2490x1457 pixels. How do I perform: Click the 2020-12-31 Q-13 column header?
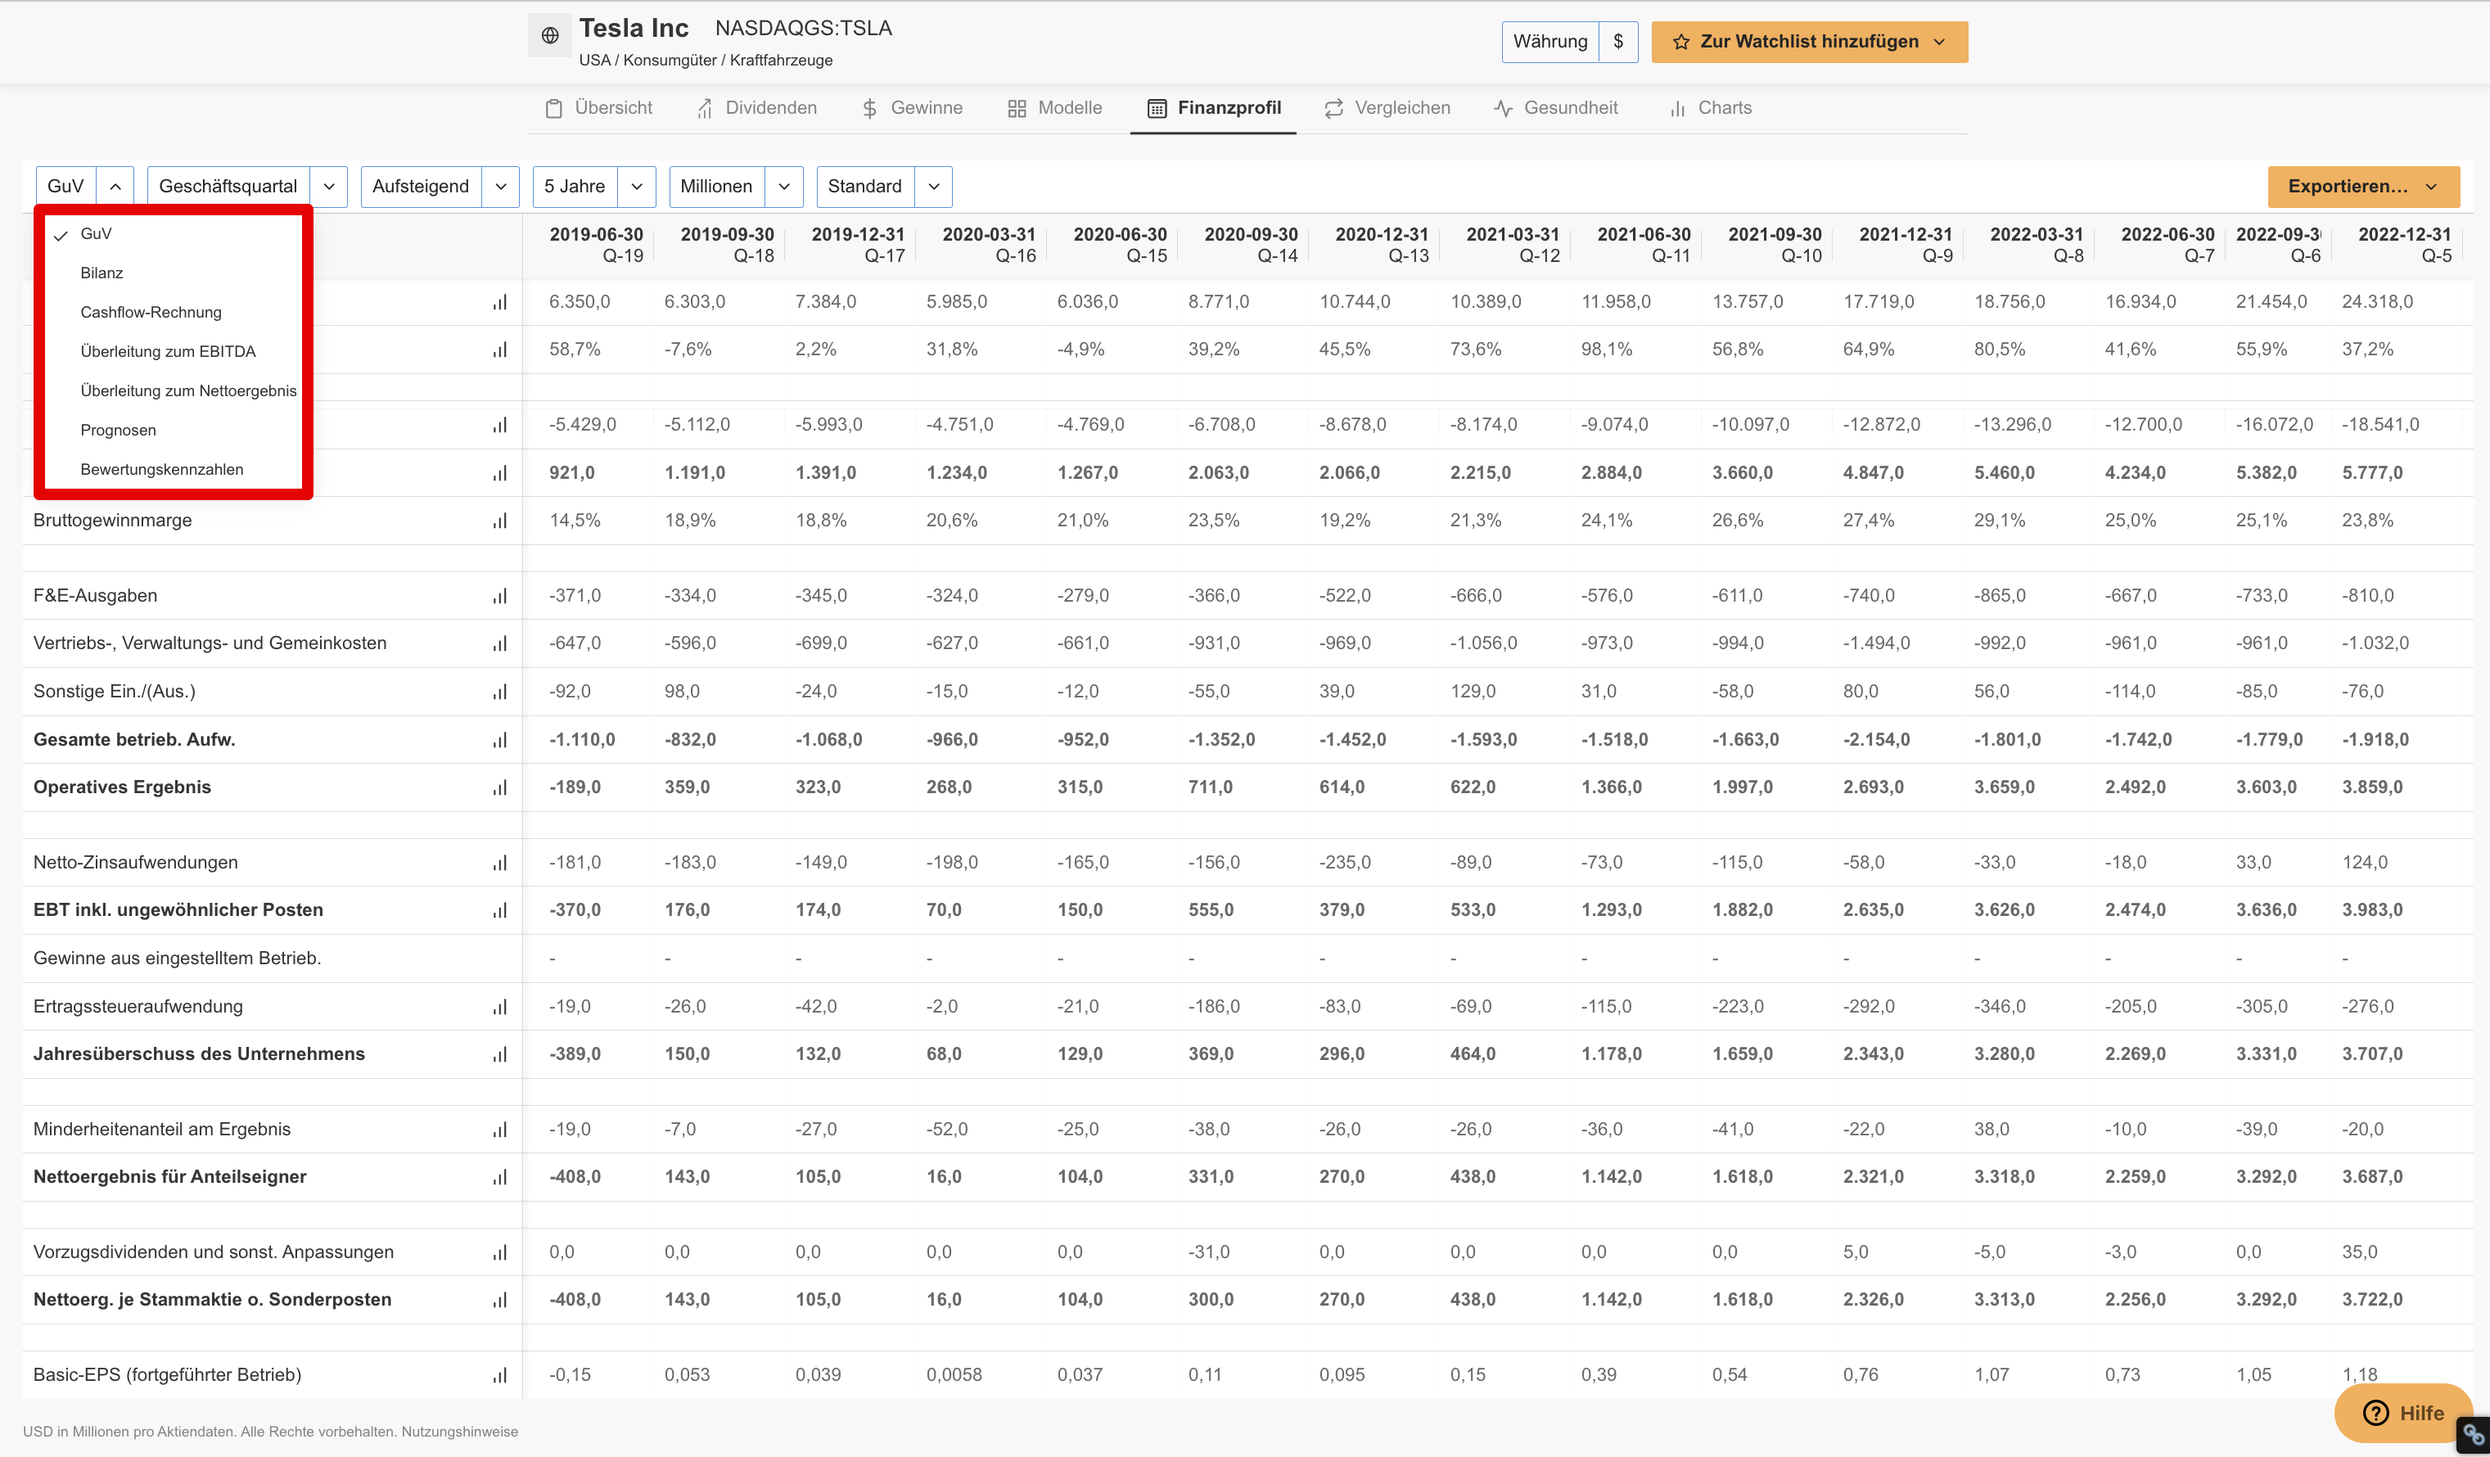[1382, 245]
